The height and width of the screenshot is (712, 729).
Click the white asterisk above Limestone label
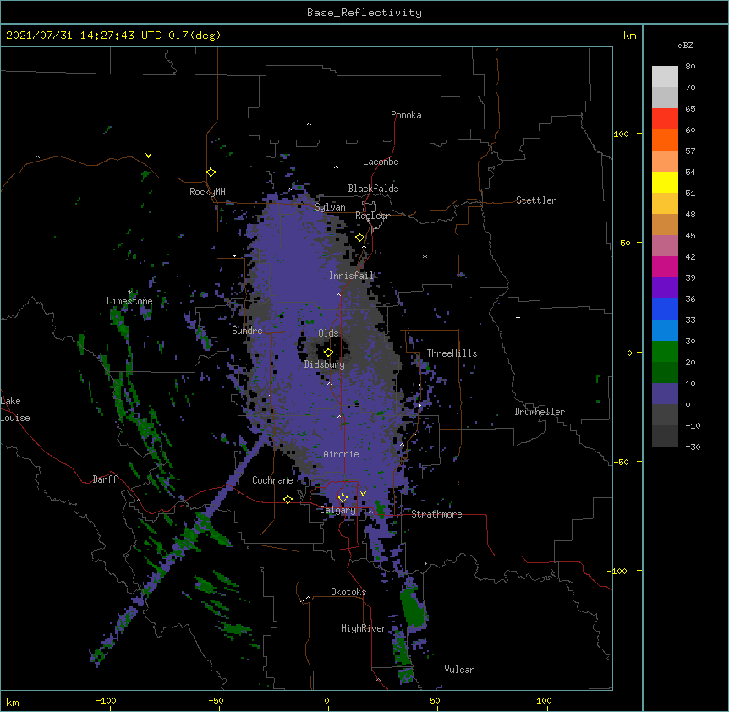coord(130,293)
